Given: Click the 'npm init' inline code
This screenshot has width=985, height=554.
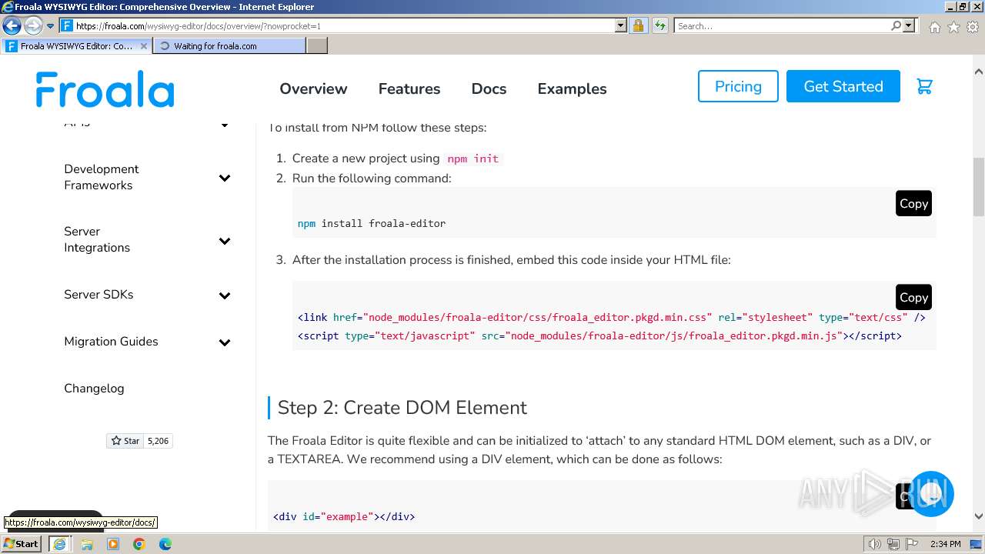Looking at the screenshot, I should 472,159.
